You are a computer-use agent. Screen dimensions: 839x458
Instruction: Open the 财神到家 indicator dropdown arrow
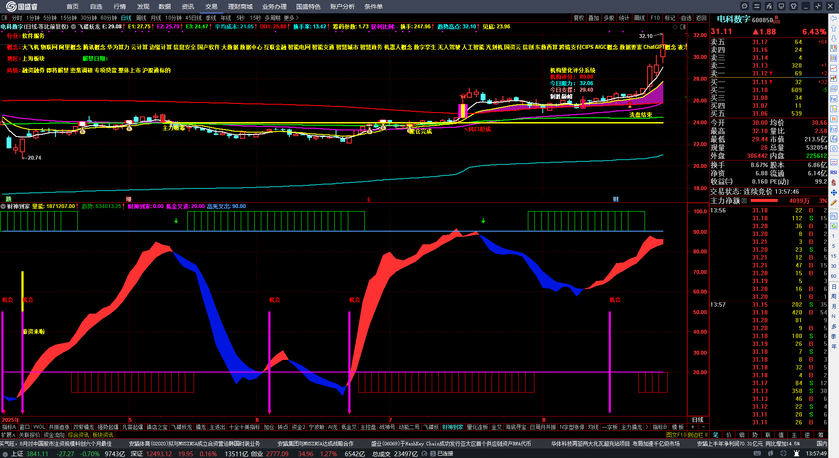pos(3,206)
